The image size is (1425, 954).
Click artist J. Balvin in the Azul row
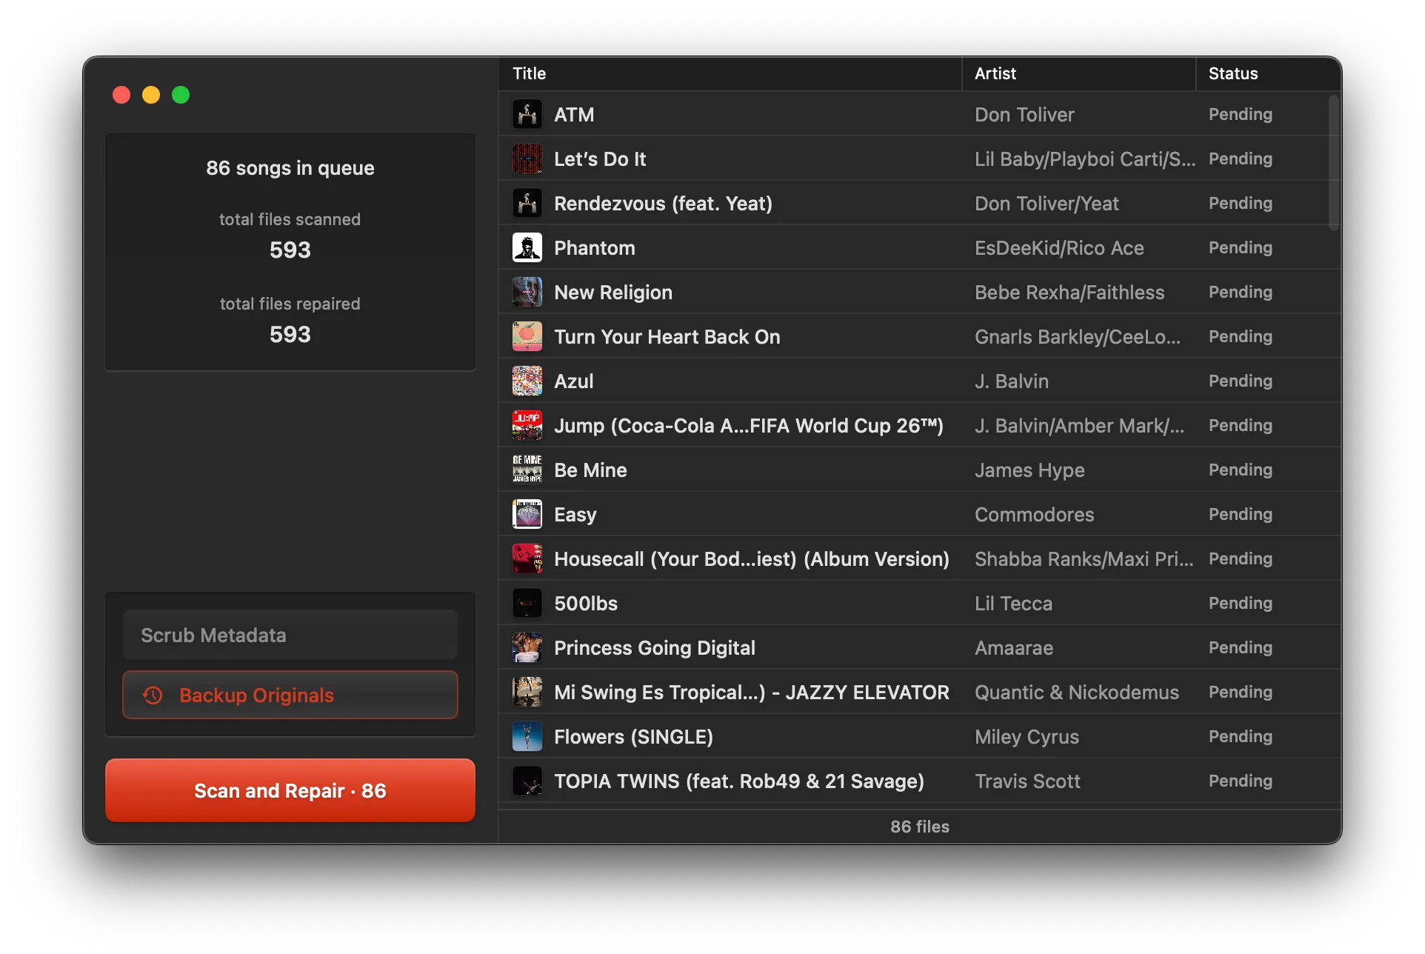[1012, 381]
